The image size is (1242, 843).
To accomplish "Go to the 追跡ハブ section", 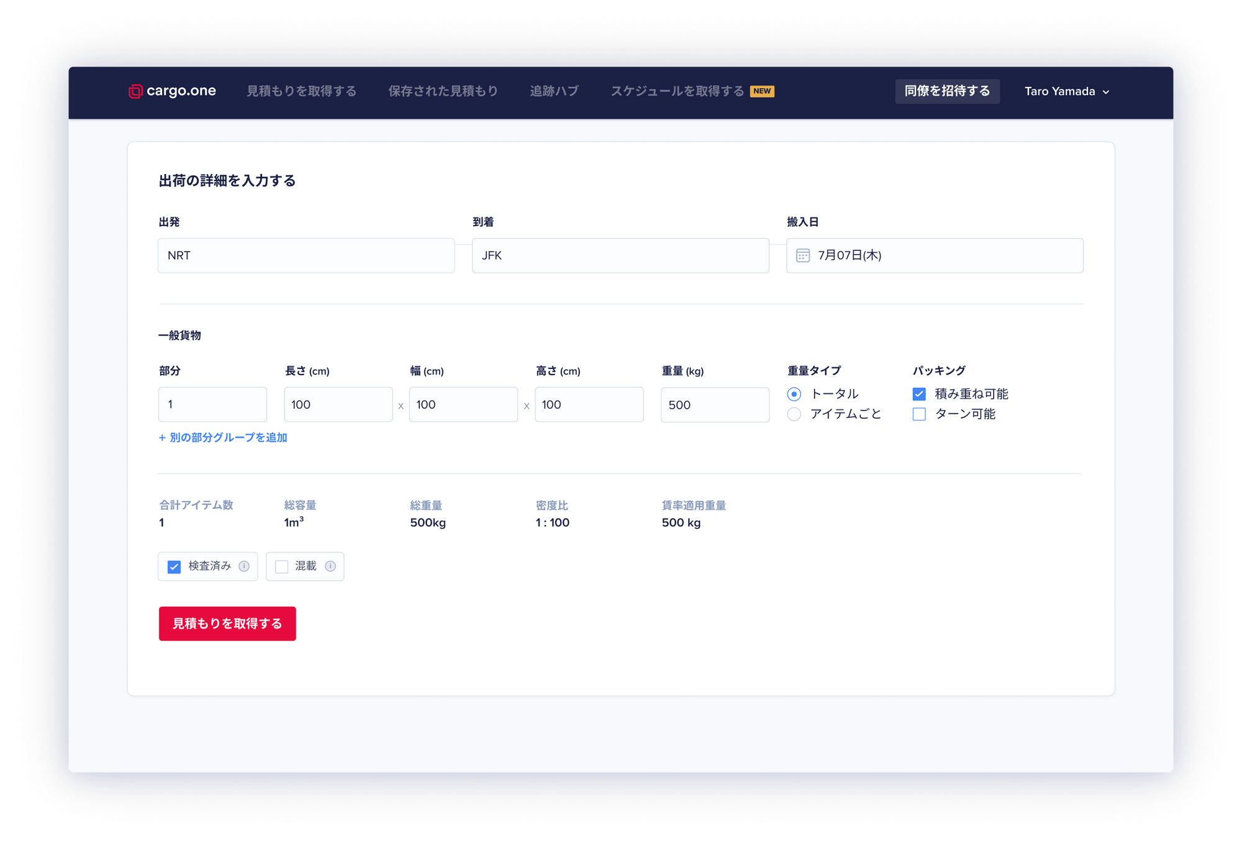I will (554, 91).
